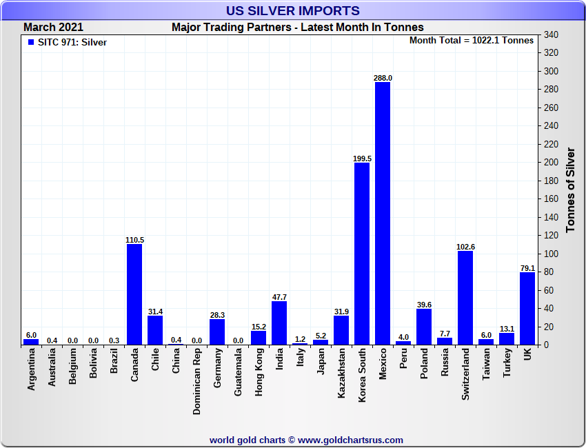
Task: Click the Tonnes of Silver axis title
Action: coord(570,190)
